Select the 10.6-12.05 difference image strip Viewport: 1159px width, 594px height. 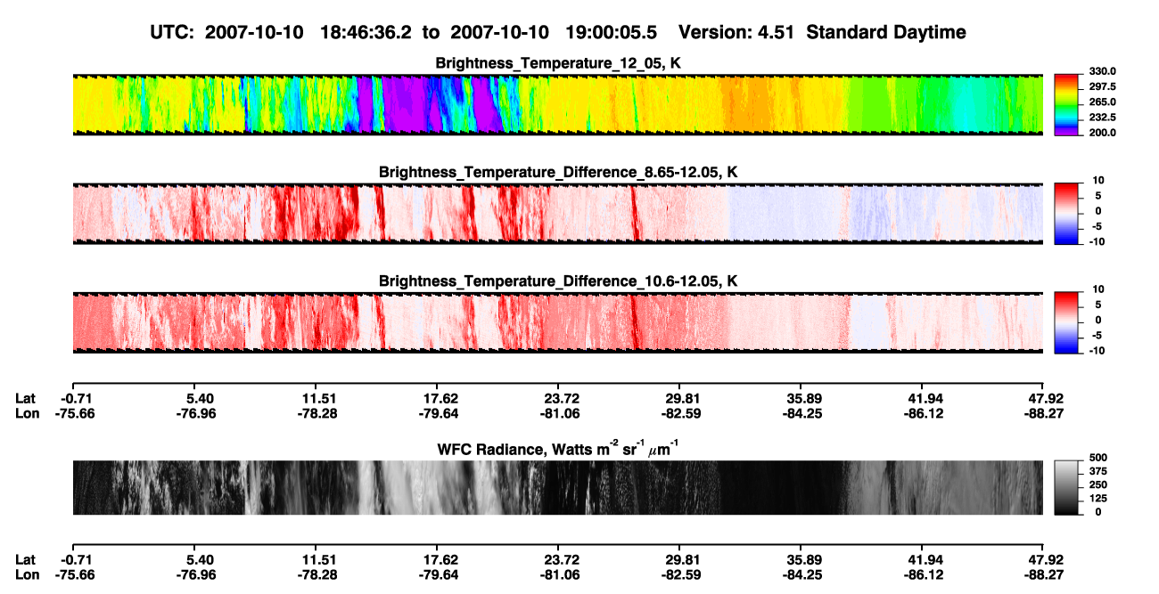[557, 322]
